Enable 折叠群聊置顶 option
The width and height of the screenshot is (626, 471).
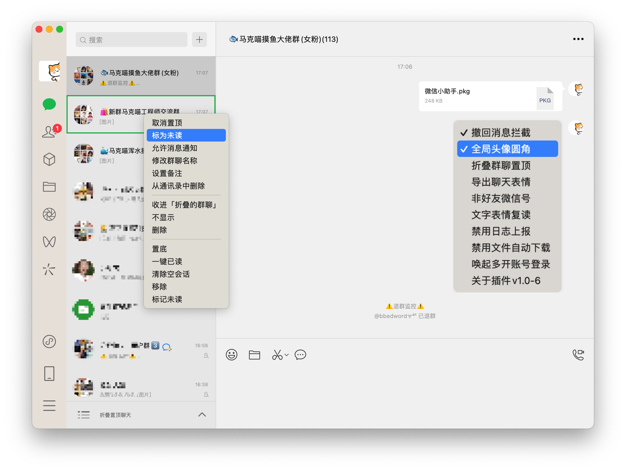pos(501,165)
